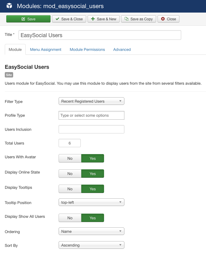
Task: Set Display Show All Users to Yes
Action: pyautogui.click(x=92, y=218)
